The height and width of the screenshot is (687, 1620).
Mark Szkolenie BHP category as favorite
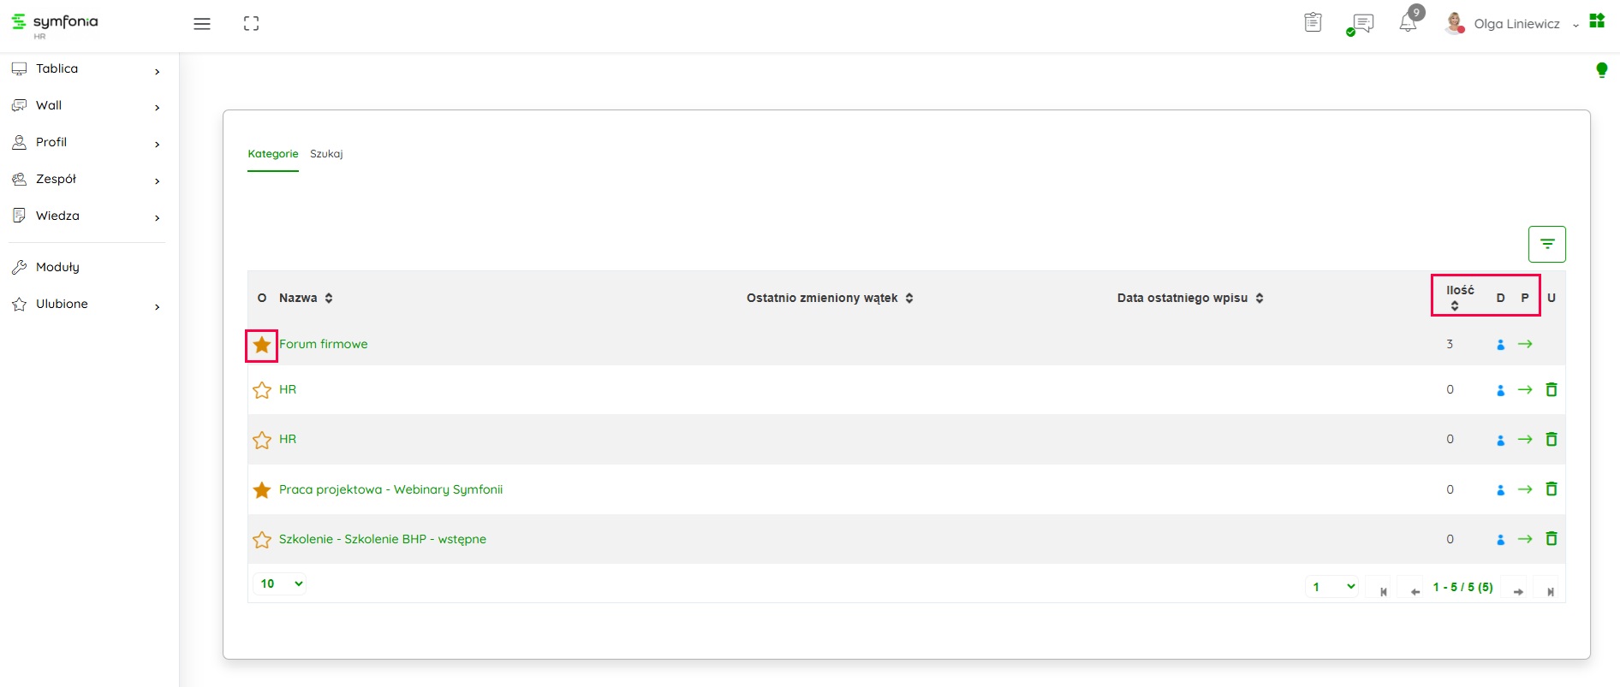(x=262, y=540)
